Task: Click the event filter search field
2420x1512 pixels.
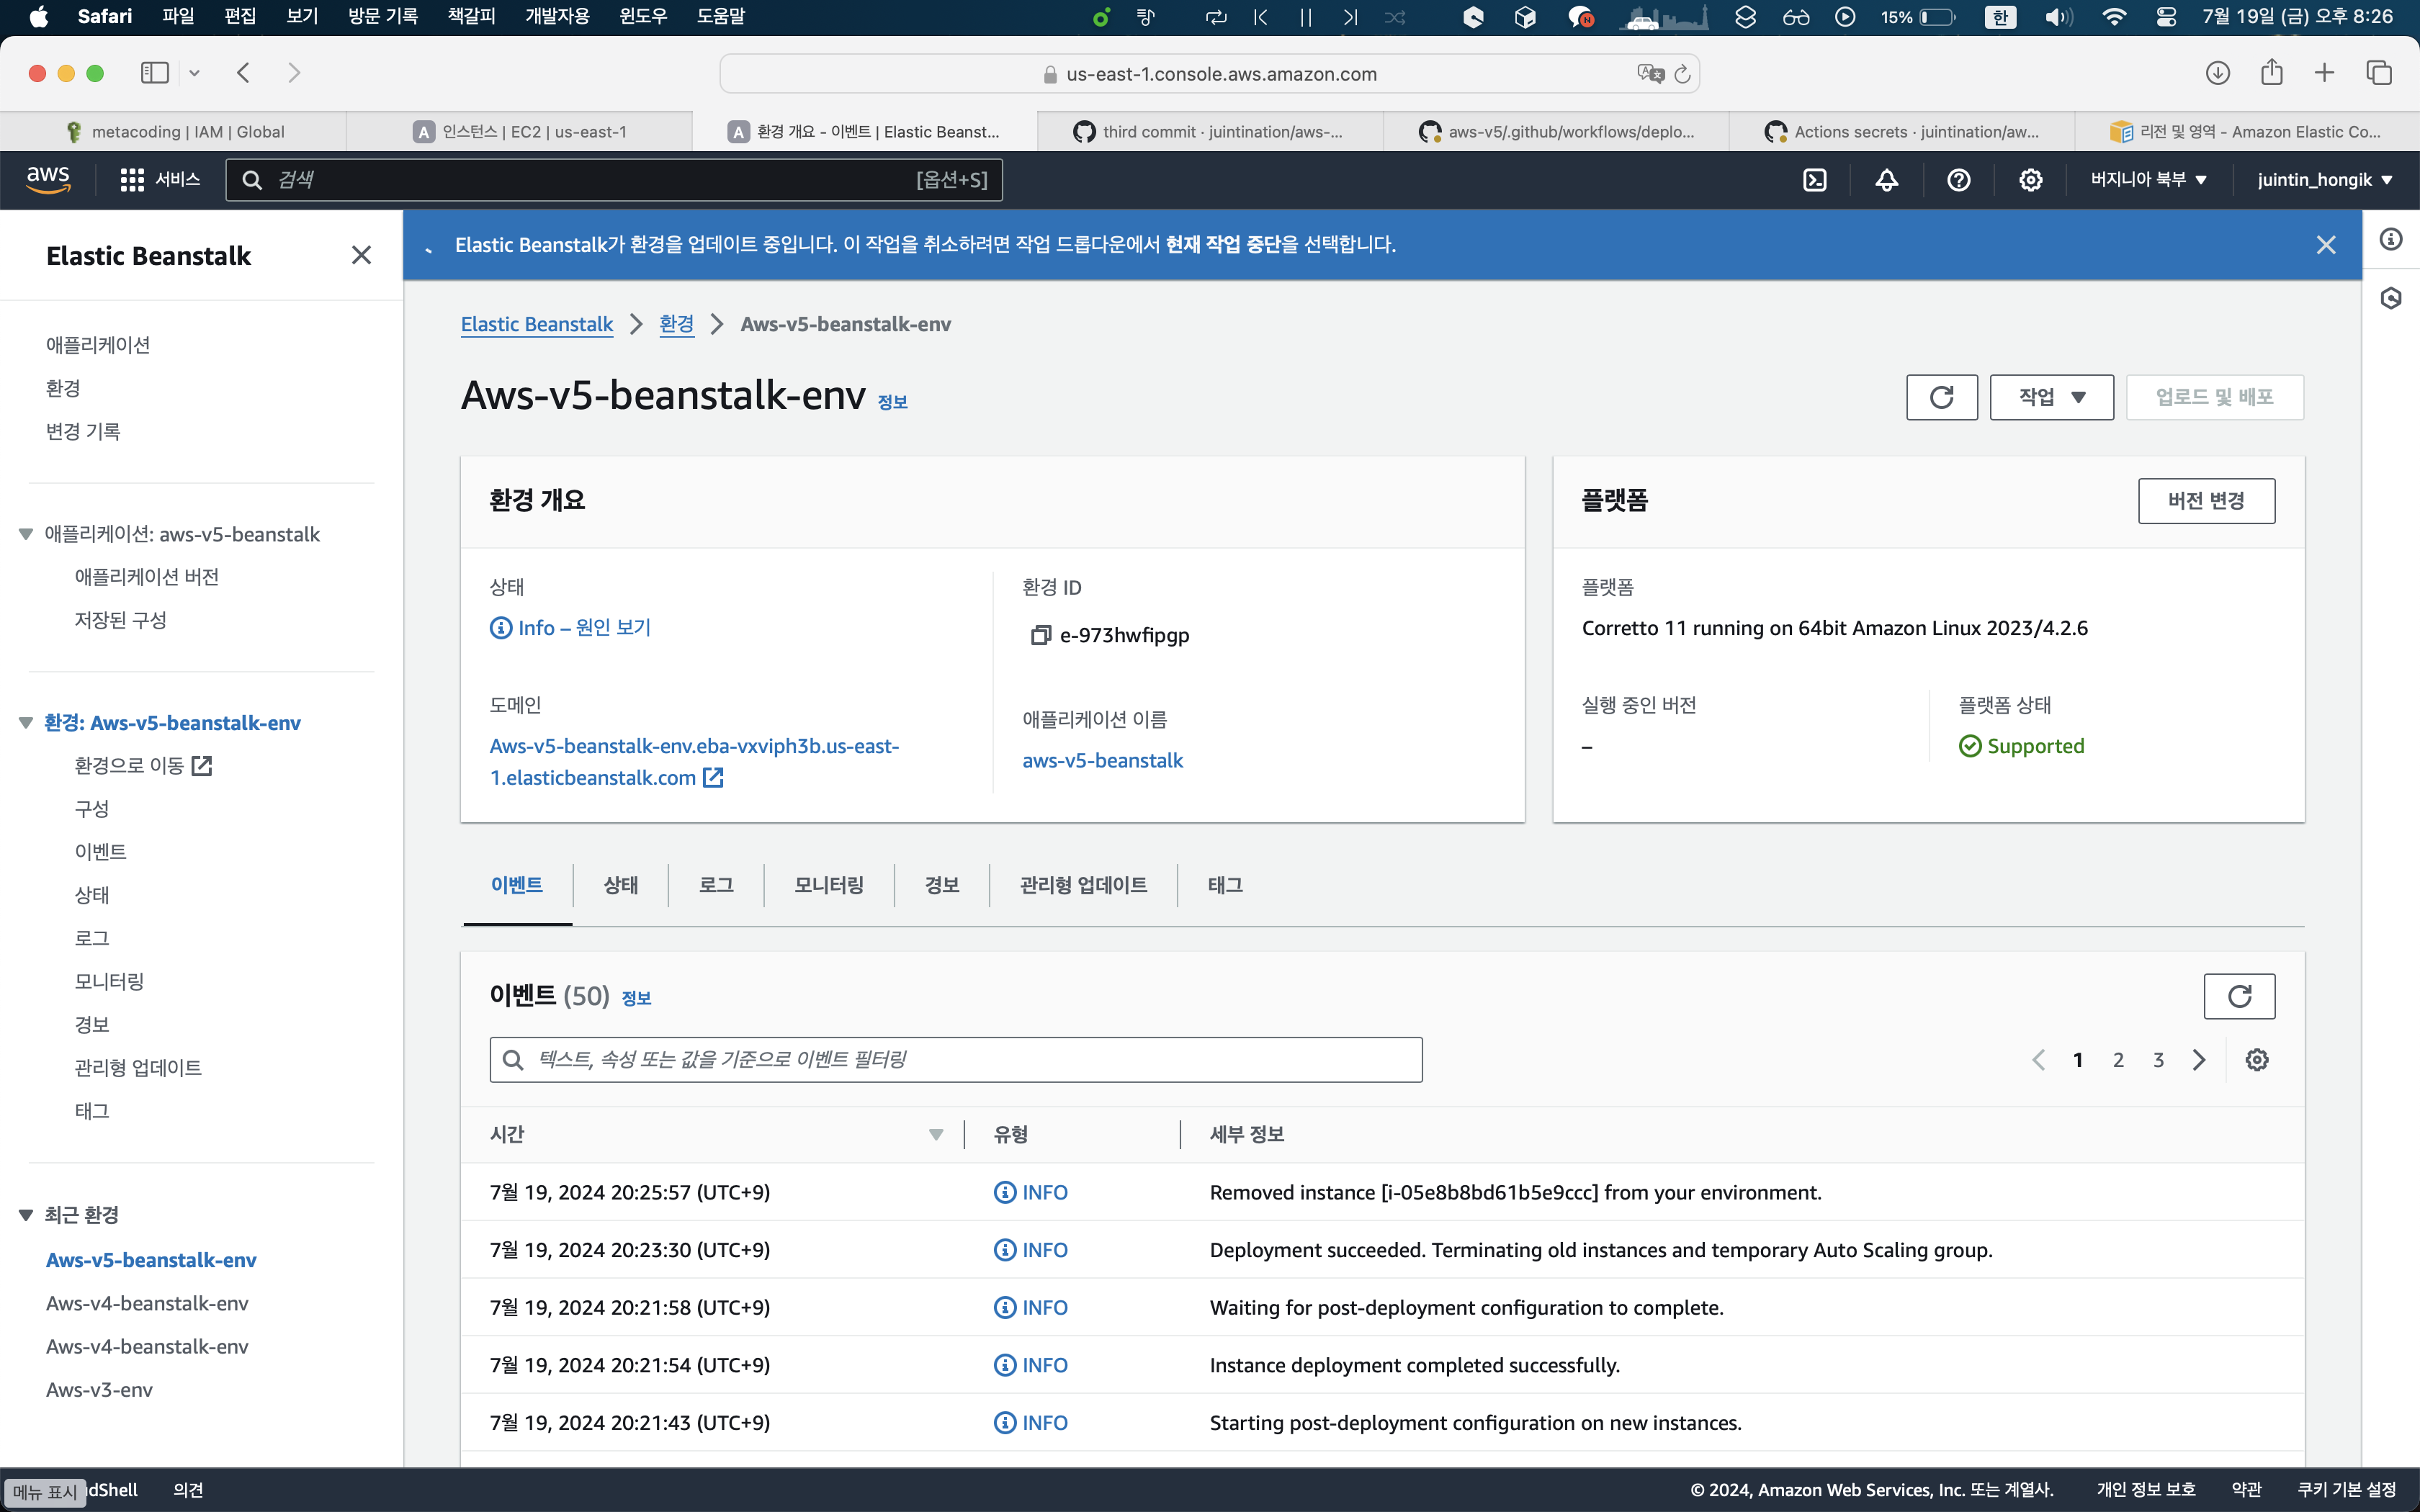Action: (x=955, y=1060)
